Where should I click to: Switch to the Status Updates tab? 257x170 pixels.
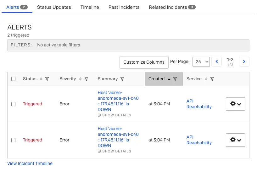point(54,7)
